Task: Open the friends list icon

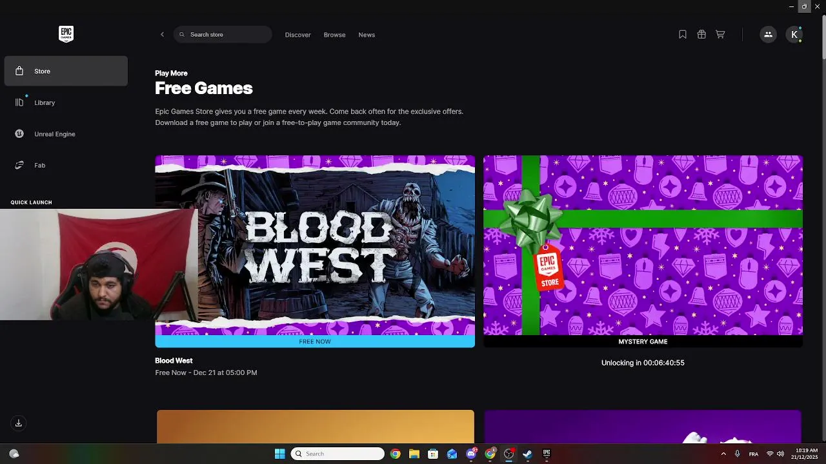Action: pos(768,35)
